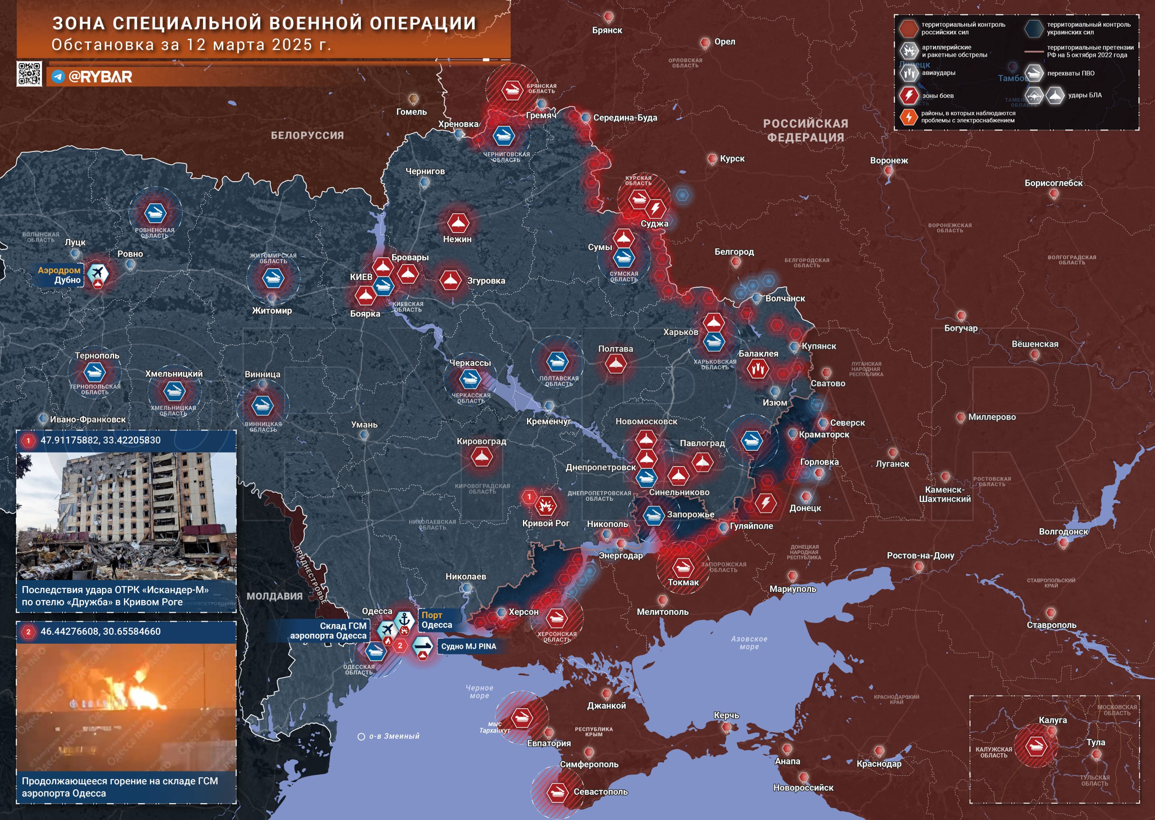Click the @RYBAR channel name

(x=100, y=77)
